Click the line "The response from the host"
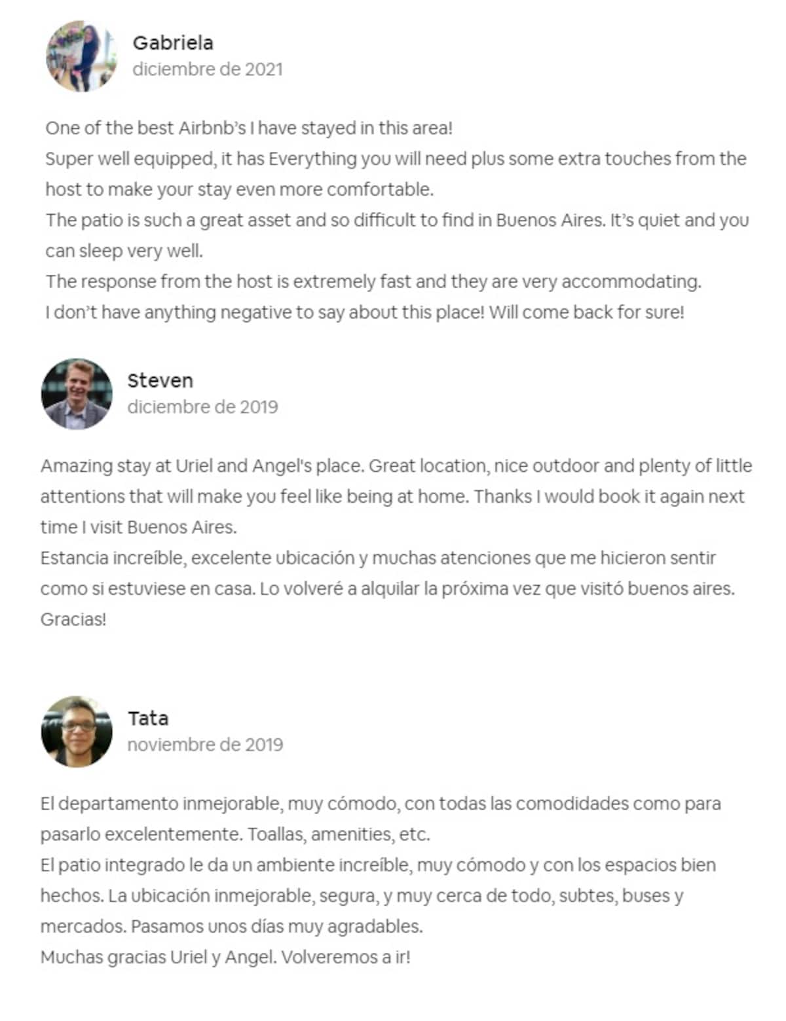786x1021 pixels. (373, 282)
